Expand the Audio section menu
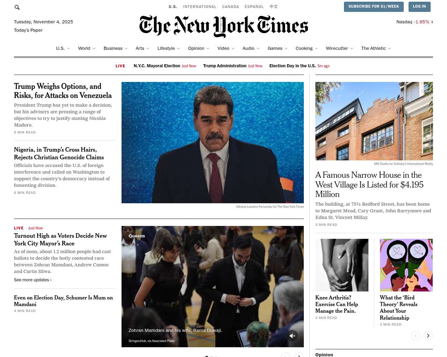The image size is (447, 357). tap(251, 48)
